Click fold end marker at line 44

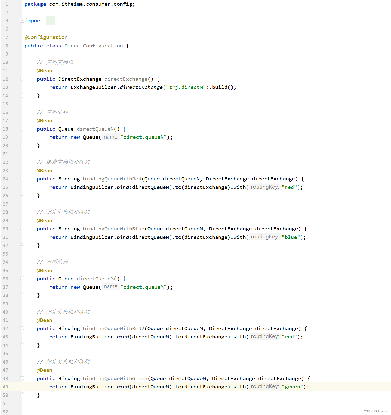click(22, 345)
